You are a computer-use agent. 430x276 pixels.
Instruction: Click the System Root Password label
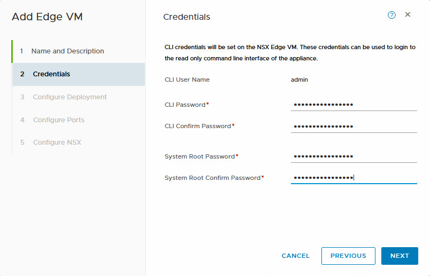click(200, 156)
